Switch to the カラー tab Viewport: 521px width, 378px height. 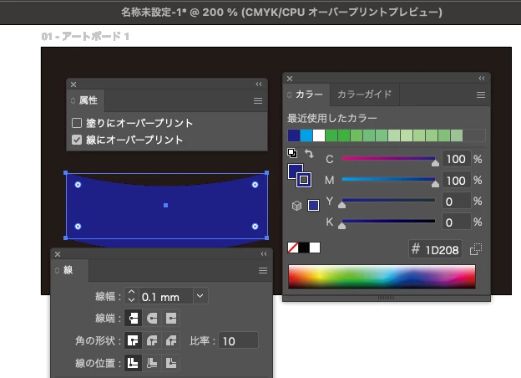coord(306,94)
